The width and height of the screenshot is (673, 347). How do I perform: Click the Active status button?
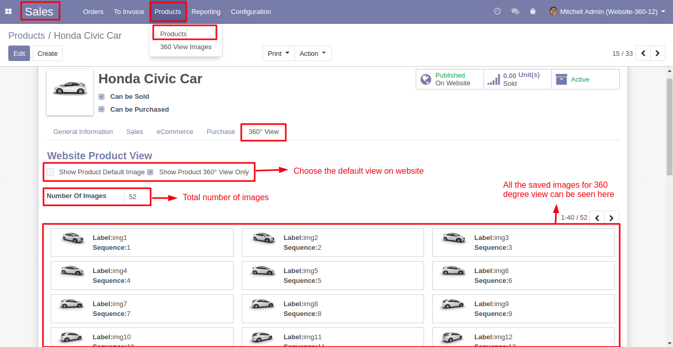pyautogui.click(x=586, y=79)
